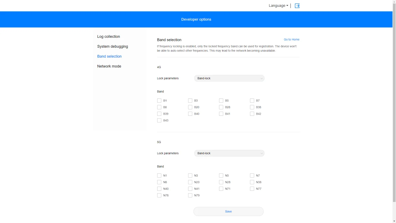Select Band selection in sidebar
Viewport: 396px width, 223px height.
(x=109, y=56)
